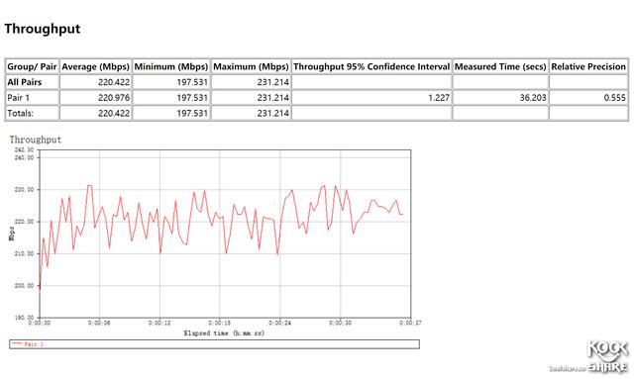Viewport: 634px width, 379px height.
Task: Select the Measured Time (secs) header
Action: coord(500,66)
